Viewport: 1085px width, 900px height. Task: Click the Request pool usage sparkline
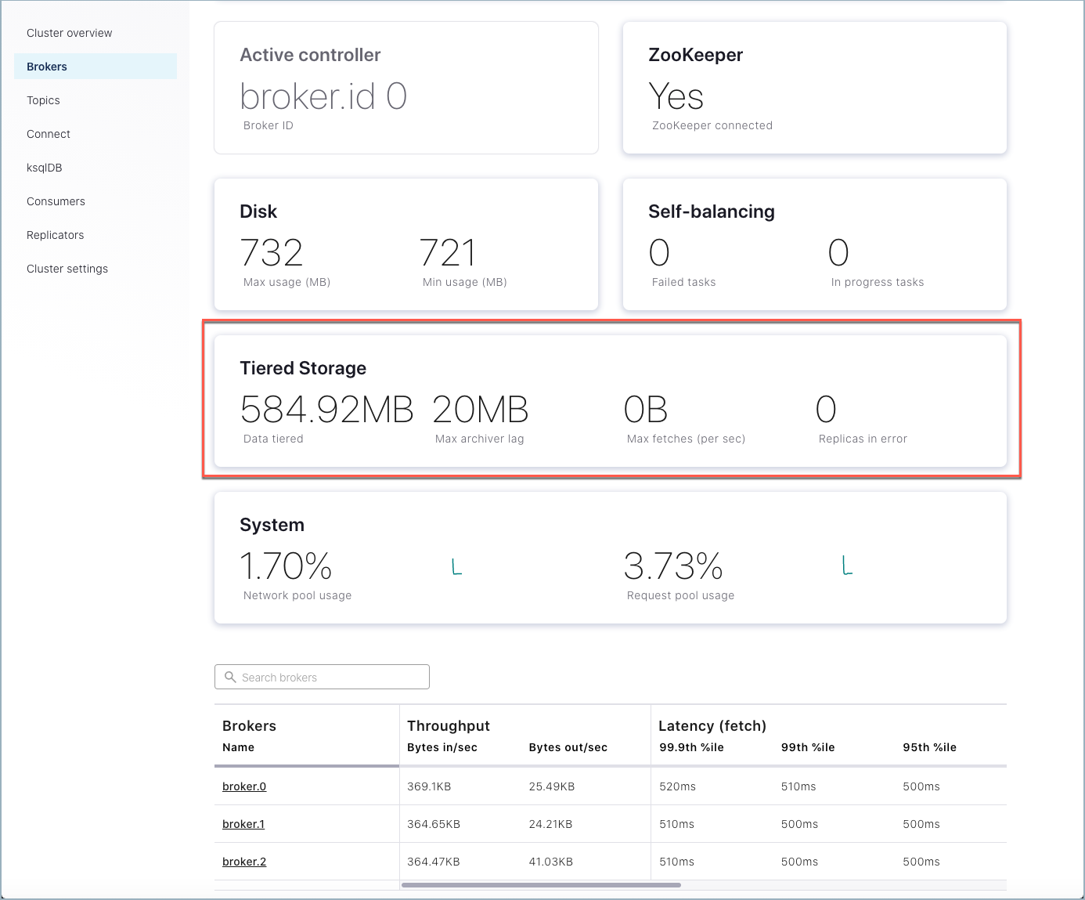coord(847,566)
